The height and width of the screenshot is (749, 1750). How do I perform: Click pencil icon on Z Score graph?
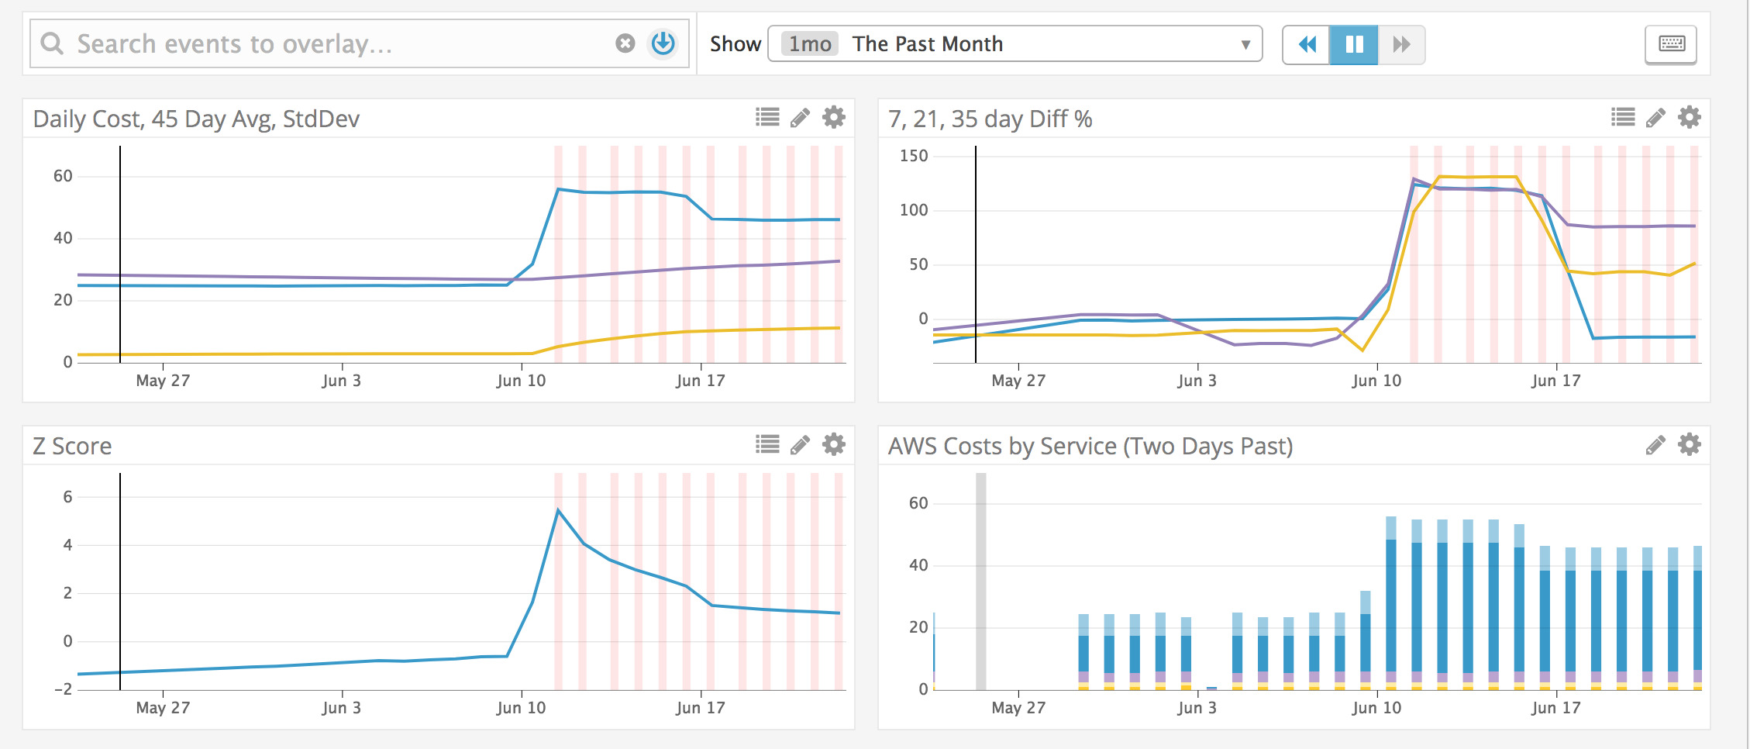pyautogui.click(x=800, y=445)
